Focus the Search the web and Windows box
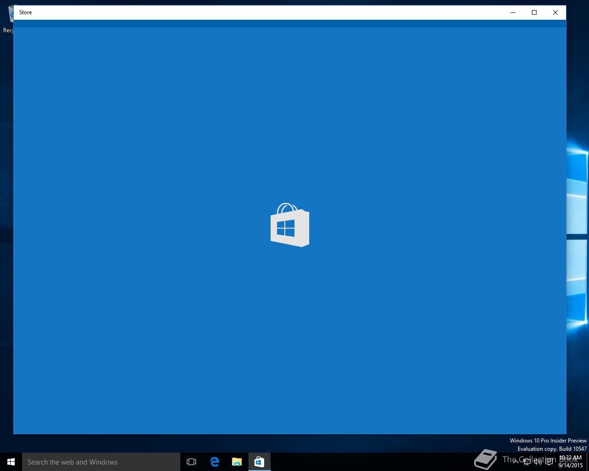 coord(101,462)
